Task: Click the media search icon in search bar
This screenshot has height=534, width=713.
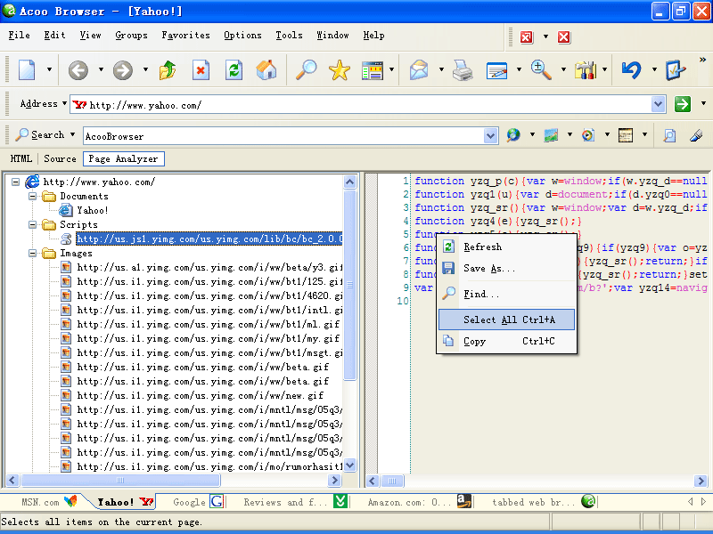Action: 588,135
